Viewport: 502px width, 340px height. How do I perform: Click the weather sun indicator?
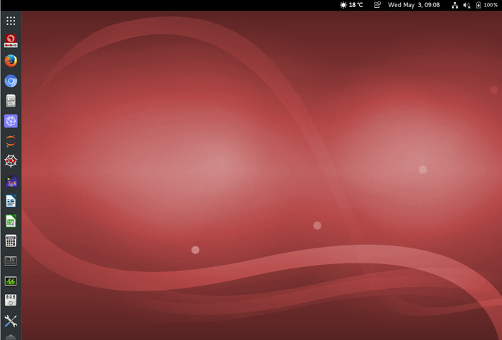click(x=344, y=5)
